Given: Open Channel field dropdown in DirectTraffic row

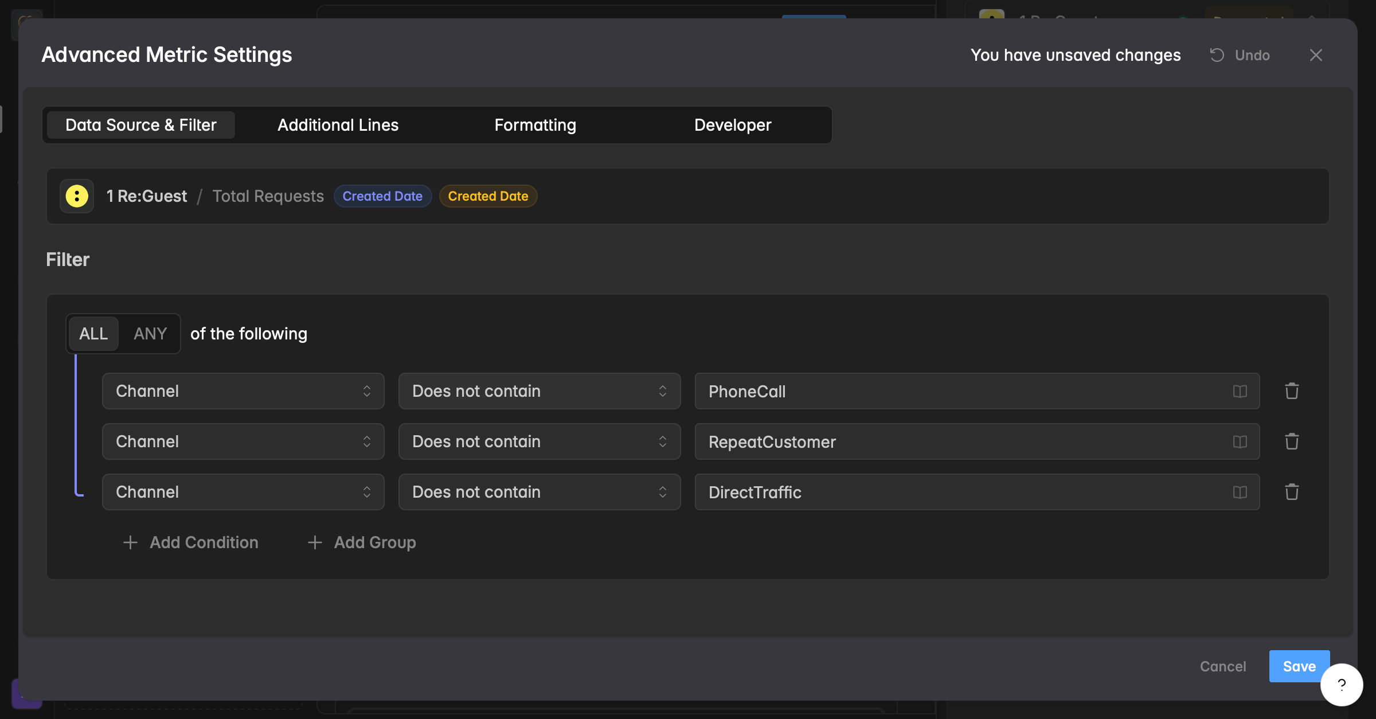Looking at the screenshot, I should click(x=243, y=492).
